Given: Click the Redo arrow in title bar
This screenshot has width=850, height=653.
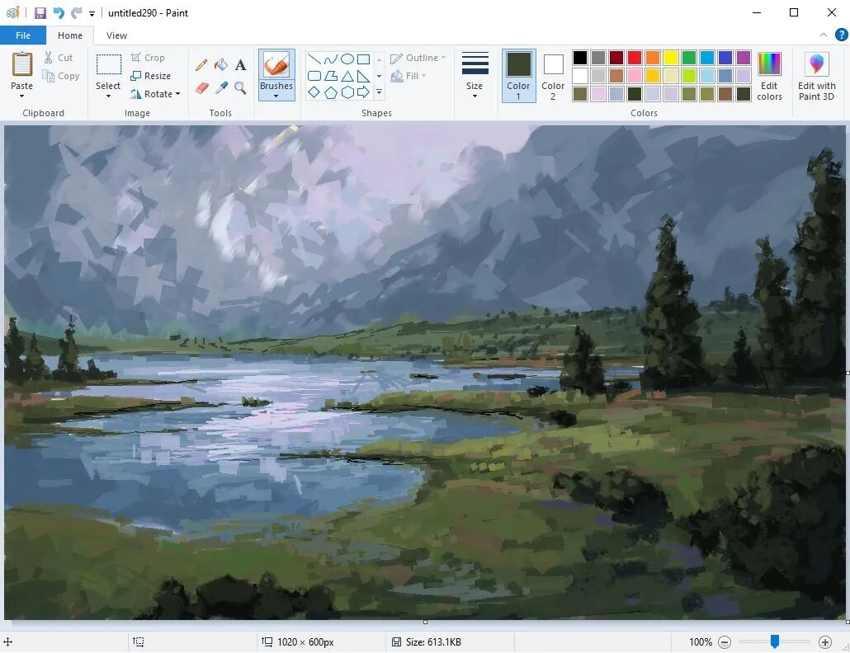Looking at the screenshot, I should point(77,13).
